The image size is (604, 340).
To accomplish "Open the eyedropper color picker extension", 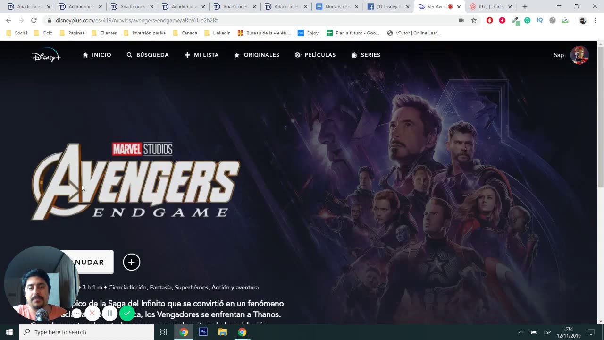I will coord(515,20).
